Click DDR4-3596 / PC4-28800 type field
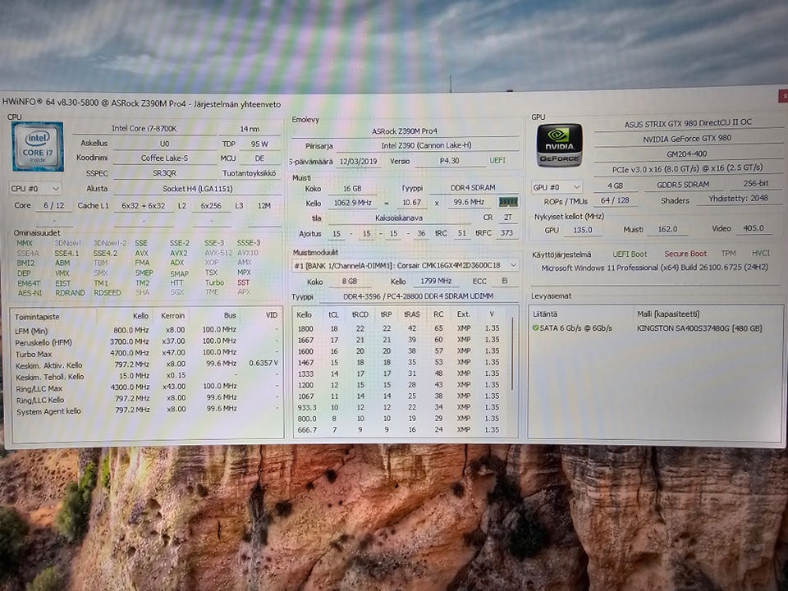Image resolution: width=788 pixels, height=591 pixels. click(x=418, y=296)
